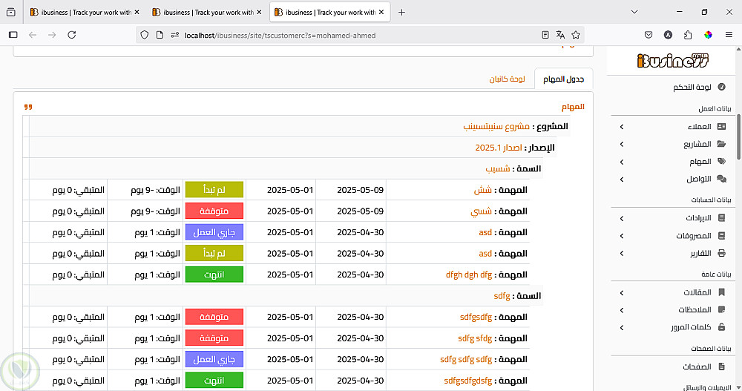Viewport: 742px width, 391px height.
Task: Expand the الايرادات submenu arrow
Action: click(x=622, y=219)
